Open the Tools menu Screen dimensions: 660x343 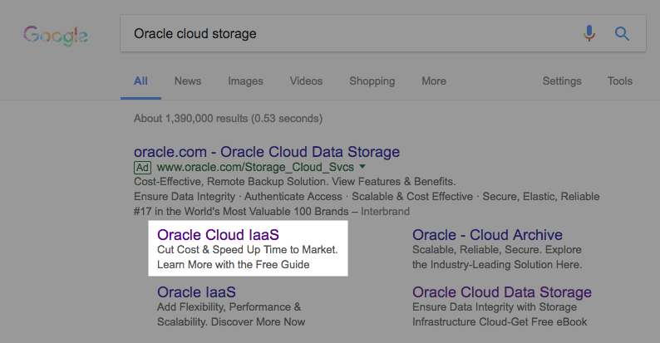(619, 81)
